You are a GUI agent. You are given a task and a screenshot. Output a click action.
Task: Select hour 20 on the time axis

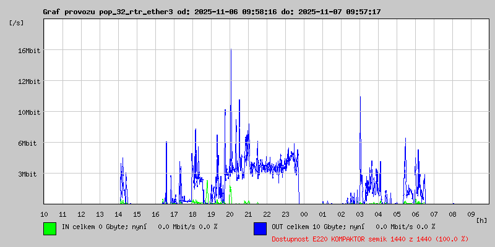click(x=230, y=214)
